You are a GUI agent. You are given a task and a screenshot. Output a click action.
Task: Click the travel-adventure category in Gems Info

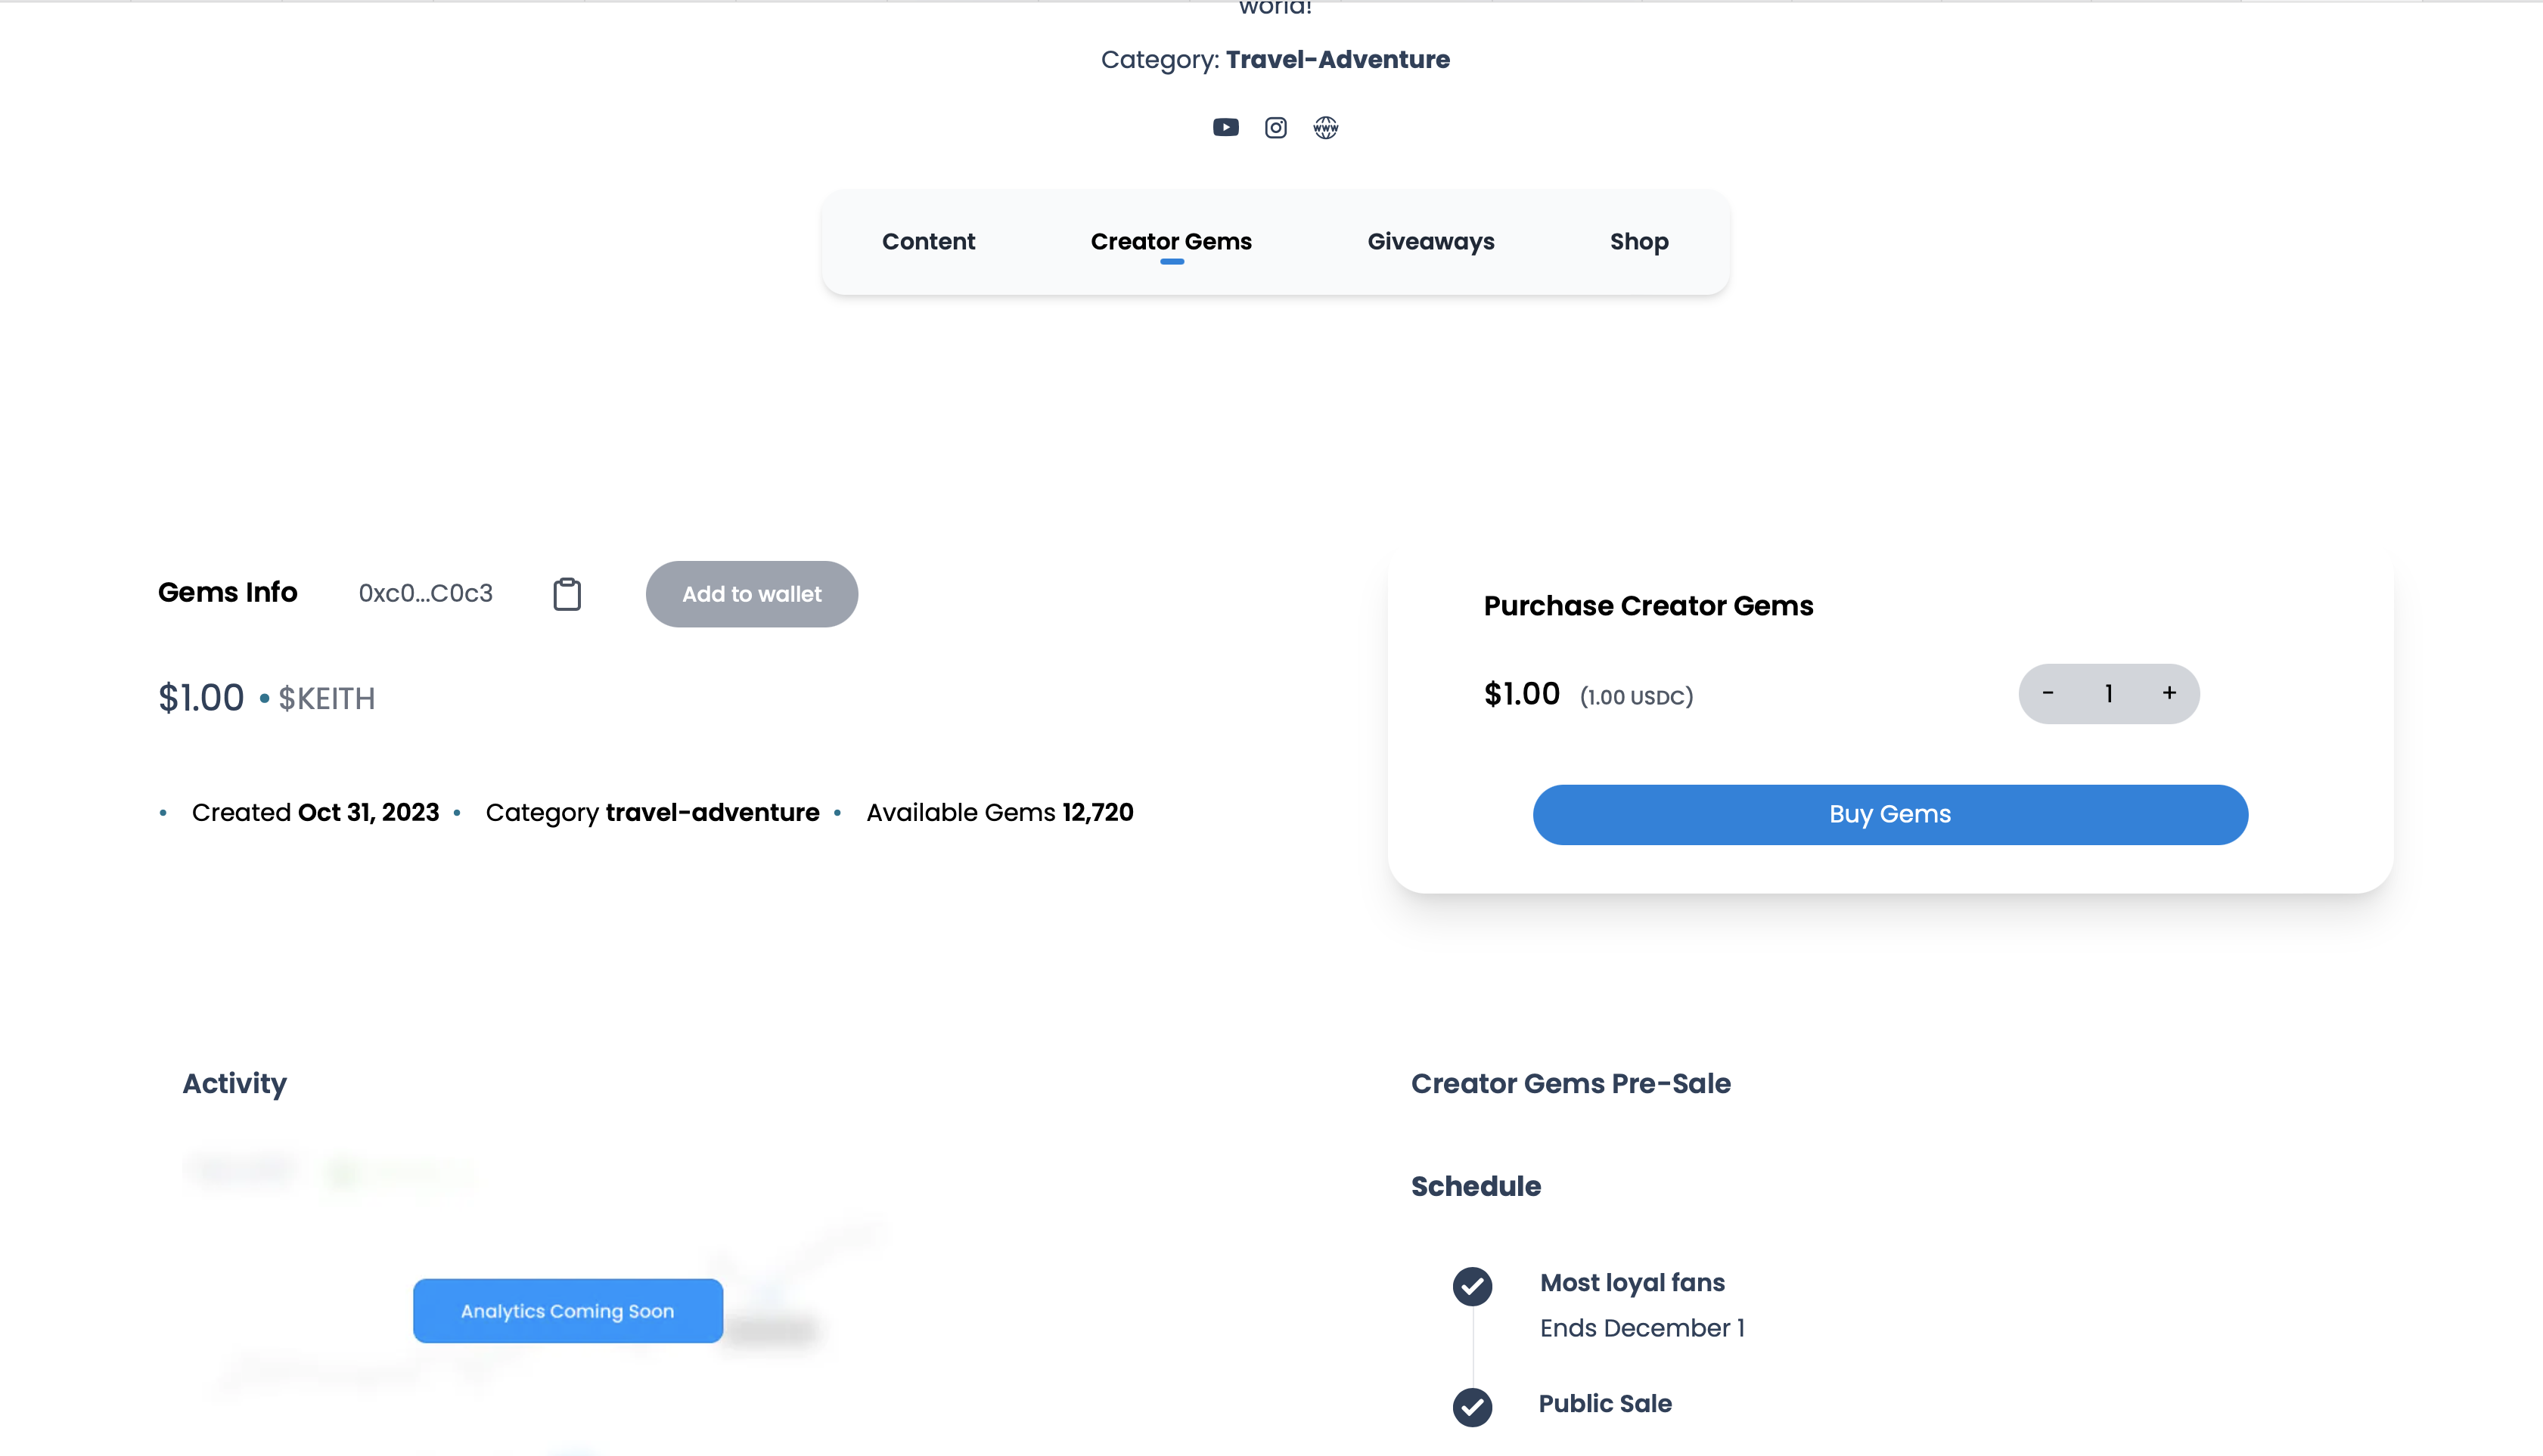[x=713, y=813]
